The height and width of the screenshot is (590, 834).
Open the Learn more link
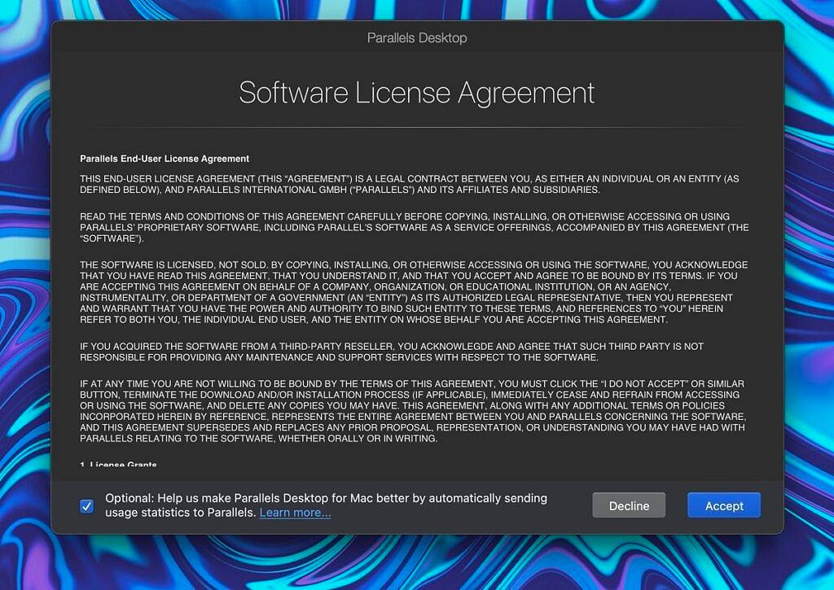click(x=295, y=513)
